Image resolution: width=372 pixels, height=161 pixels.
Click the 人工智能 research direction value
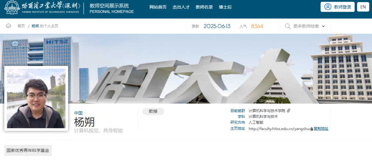point(256,122)
